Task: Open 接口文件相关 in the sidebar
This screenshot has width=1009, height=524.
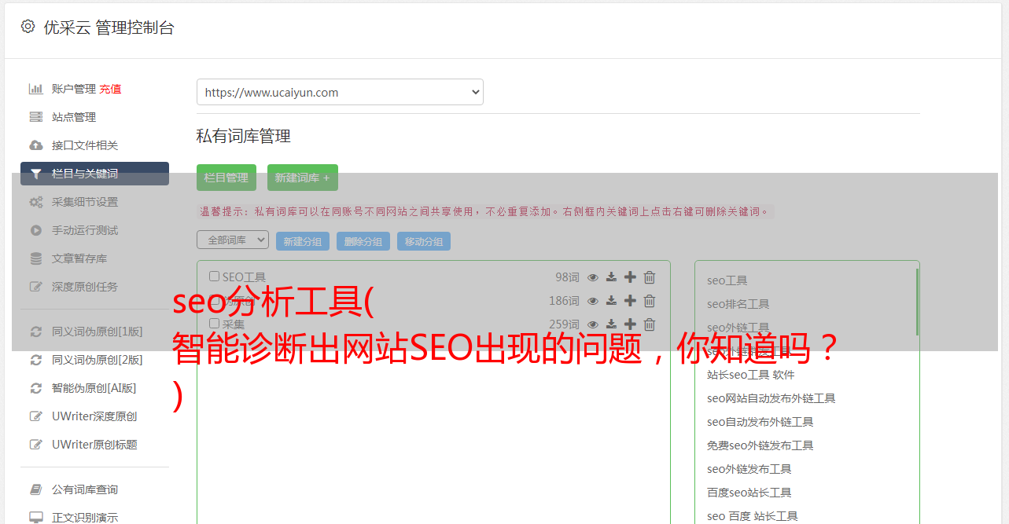Action: coord(85,145)
